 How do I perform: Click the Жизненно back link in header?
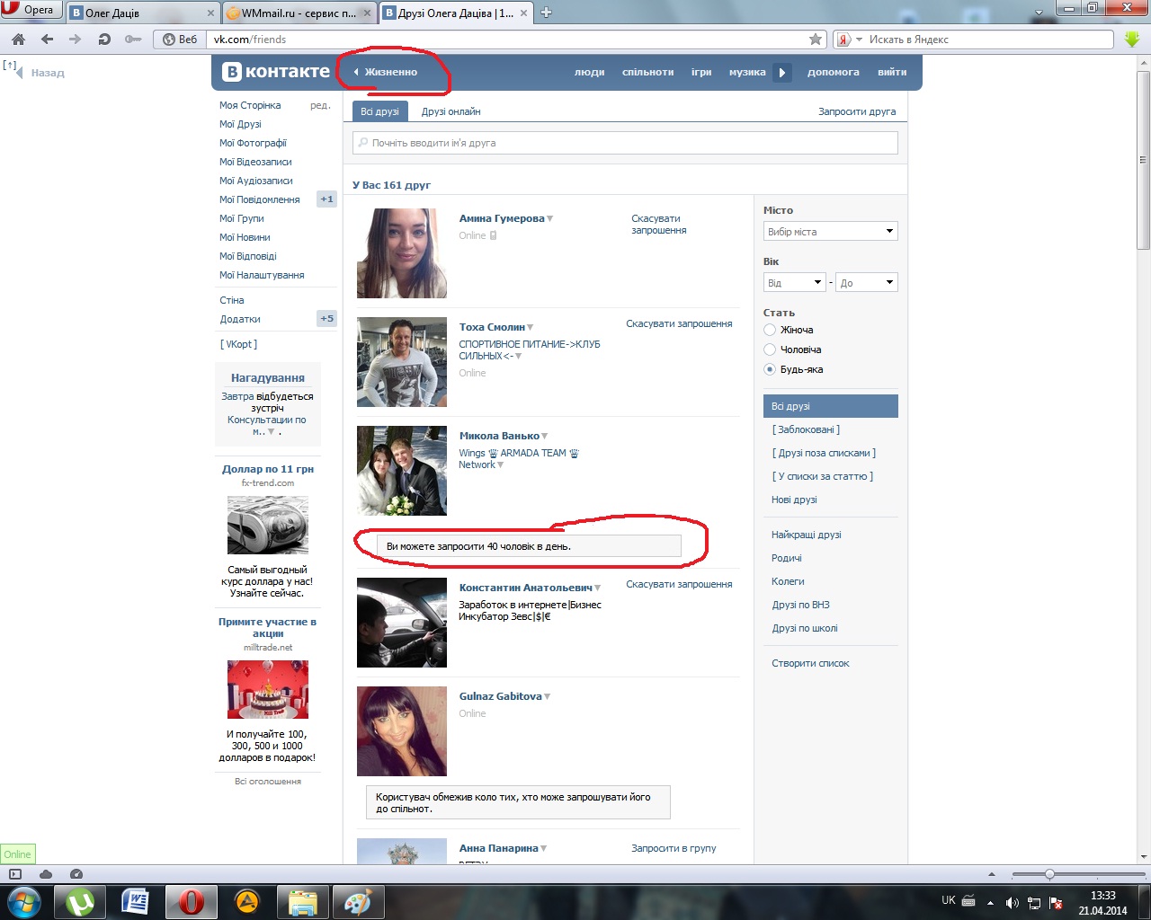[386, 72]
